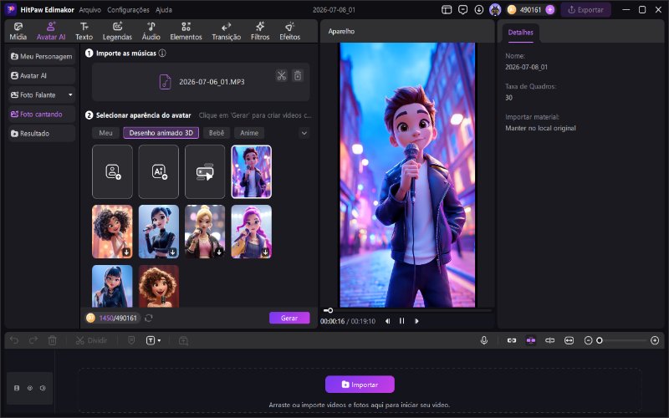This screenshot has height=418, width=669.
Task: Select the curly-haired girl avatar thumbnail
Action: tap(113, 232)
